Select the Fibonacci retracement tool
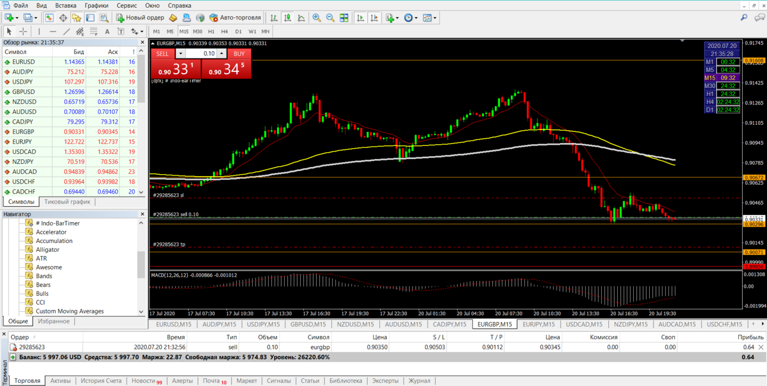This screenshot has height=386, width=767. click(93, 31)
